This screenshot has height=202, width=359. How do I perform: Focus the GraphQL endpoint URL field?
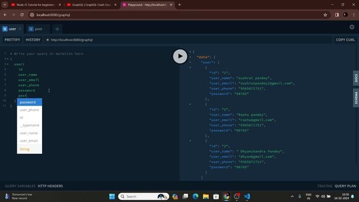click(188, 40)
